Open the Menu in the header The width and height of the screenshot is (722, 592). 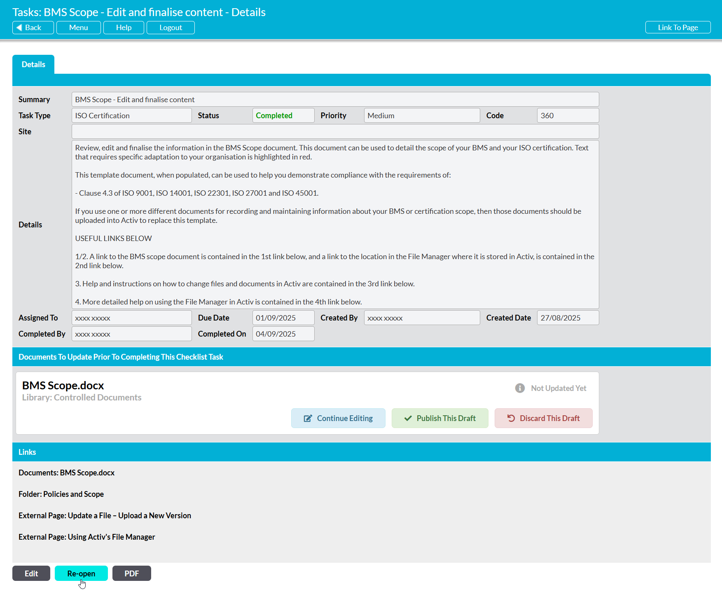(78, 28)
